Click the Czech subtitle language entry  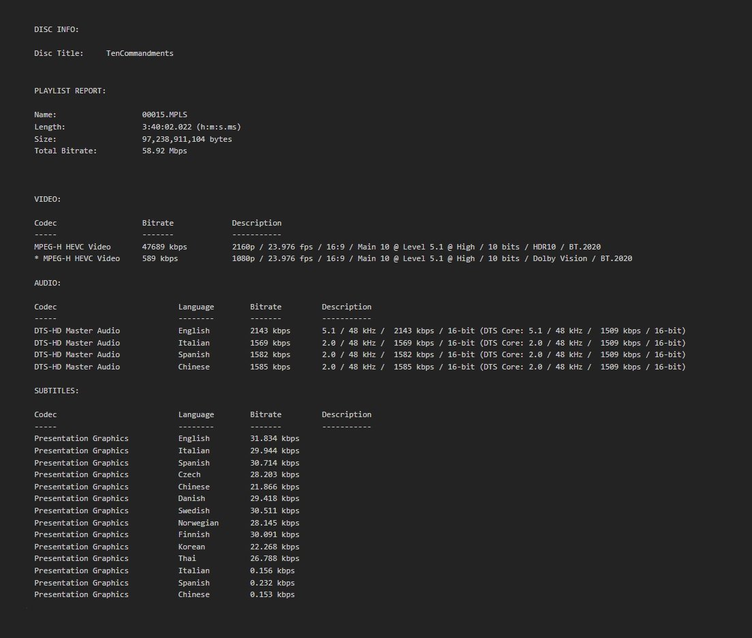(189, 474)
